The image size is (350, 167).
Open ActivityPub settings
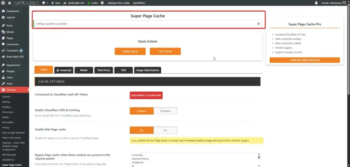coord(8,160)
